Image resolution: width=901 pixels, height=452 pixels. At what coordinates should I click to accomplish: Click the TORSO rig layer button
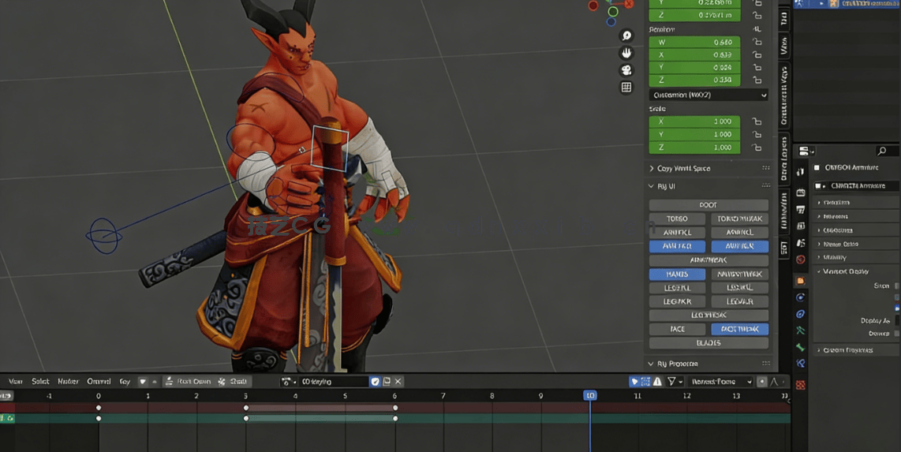(x=678, y=219)
